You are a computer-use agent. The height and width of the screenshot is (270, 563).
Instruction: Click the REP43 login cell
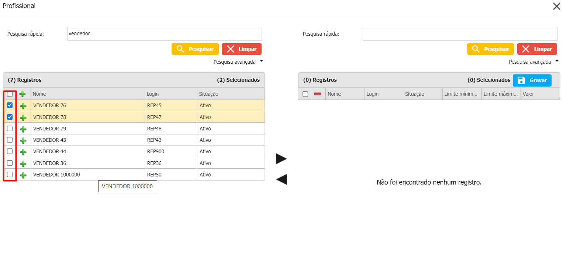pyautogui.click(x=171, y=140)
